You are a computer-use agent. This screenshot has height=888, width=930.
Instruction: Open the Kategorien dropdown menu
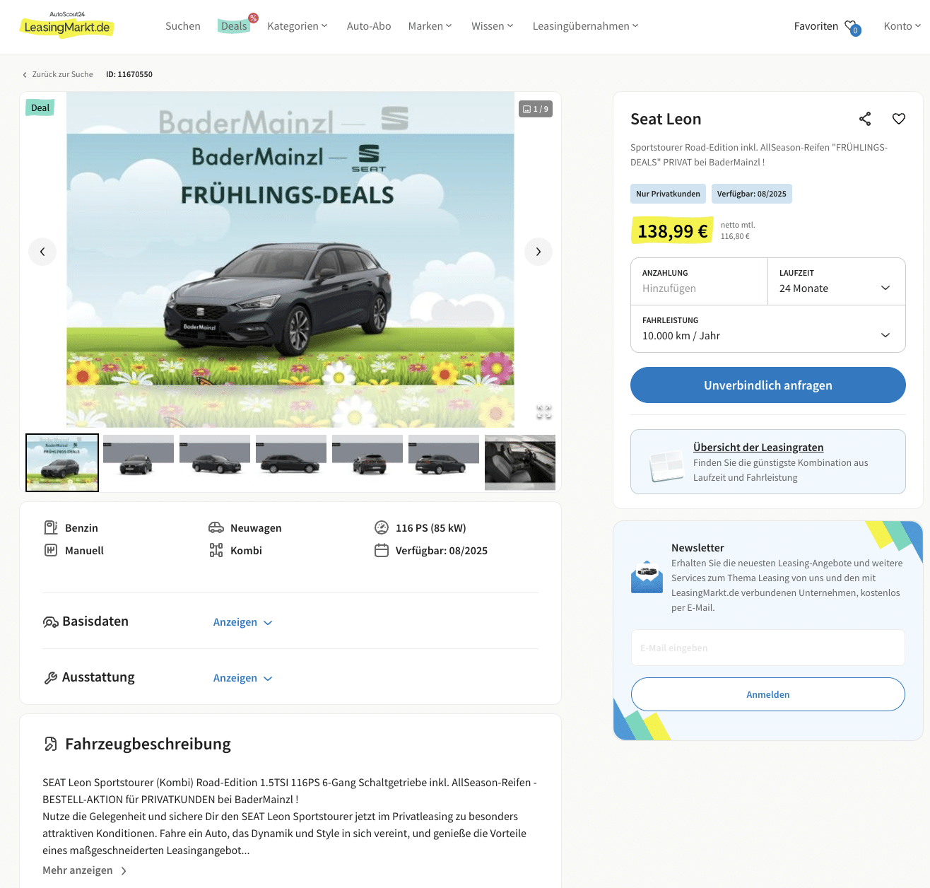click(298, 26)
